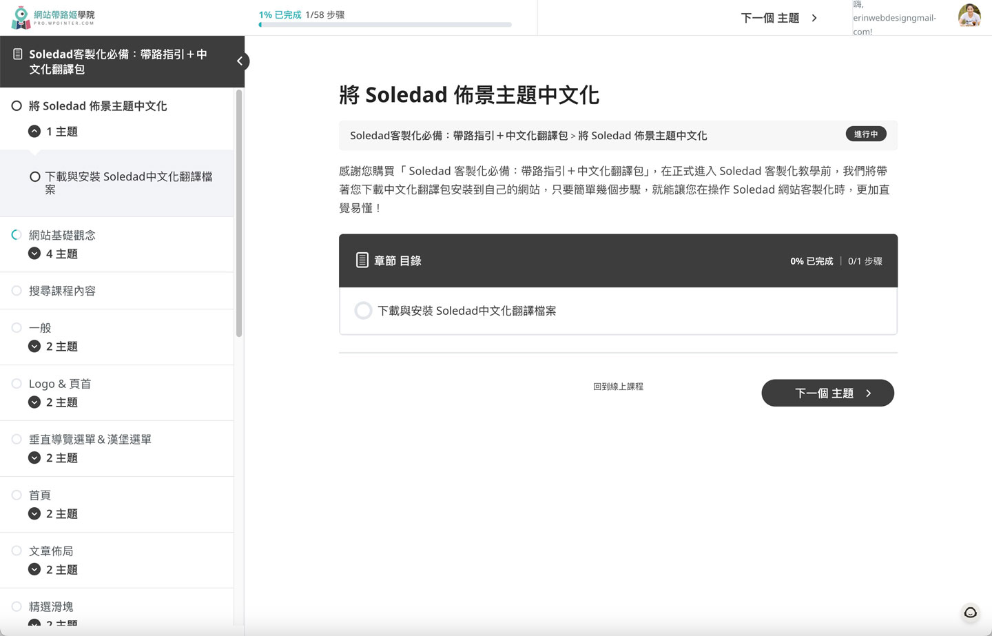
Task: Click the dark 下一個 主題 button
Action: pyautogui.click(x=827, y=393)
